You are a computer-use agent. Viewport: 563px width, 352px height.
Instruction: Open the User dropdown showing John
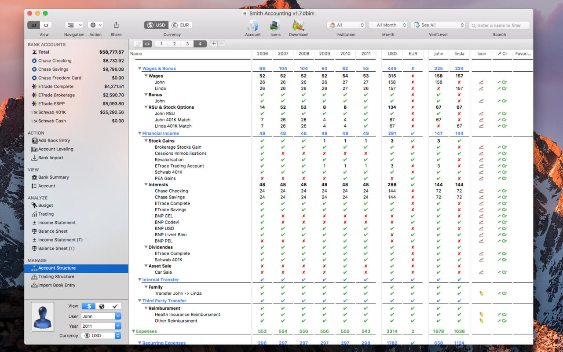click(101, 316)
